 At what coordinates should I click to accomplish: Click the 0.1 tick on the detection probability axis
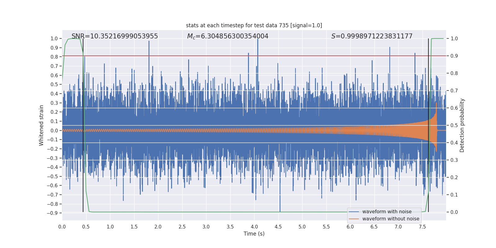[x=454, y=195]
